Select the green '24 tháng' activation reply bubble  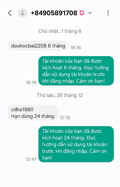[x=76, y=144]
